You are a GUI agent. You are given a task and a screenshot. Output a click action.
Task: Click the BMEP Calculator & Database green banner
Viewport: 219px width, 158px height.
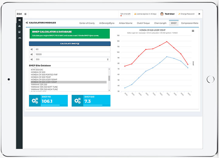70,34
